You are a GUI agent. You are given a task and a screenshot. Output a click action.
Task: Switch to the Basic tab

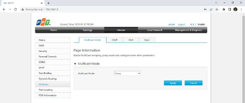147,40
